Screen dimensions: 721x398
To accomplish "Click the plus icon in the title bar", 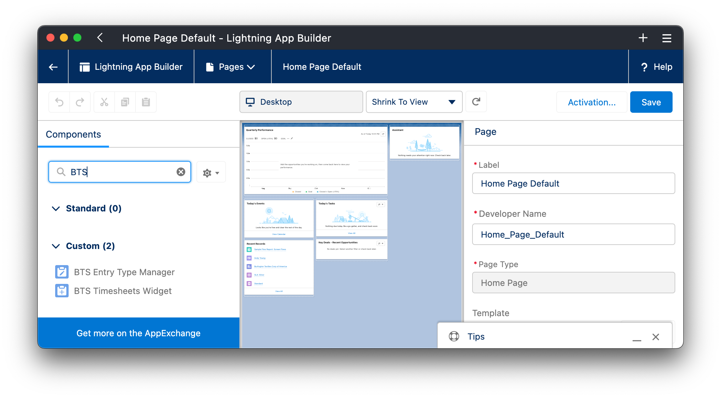I will [x=643, y=38].
